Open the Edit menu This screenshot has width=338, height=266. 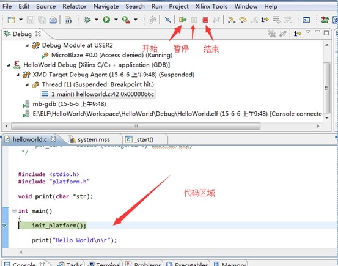24,6
